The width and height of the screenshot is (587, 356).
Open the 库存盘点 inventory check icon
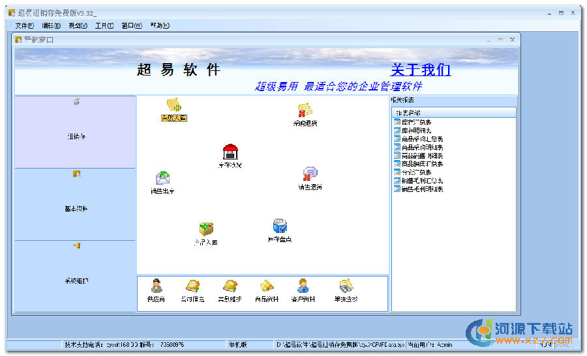[x=280, y=227]
